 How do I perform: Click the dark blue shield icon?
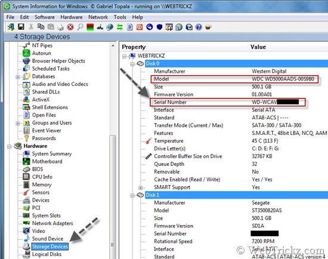(159, 27)
